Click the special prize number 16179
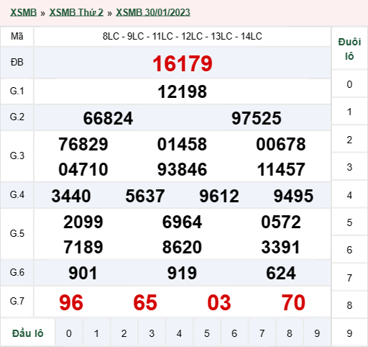 point(183,63)
